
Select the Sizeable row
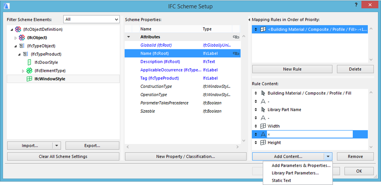(x=182, y=111)
